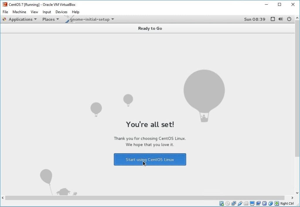Screen dimensions: 300x207
Task: Minimize the VirtualBox window
Action: pyautogui.click(x=266, y=4)
